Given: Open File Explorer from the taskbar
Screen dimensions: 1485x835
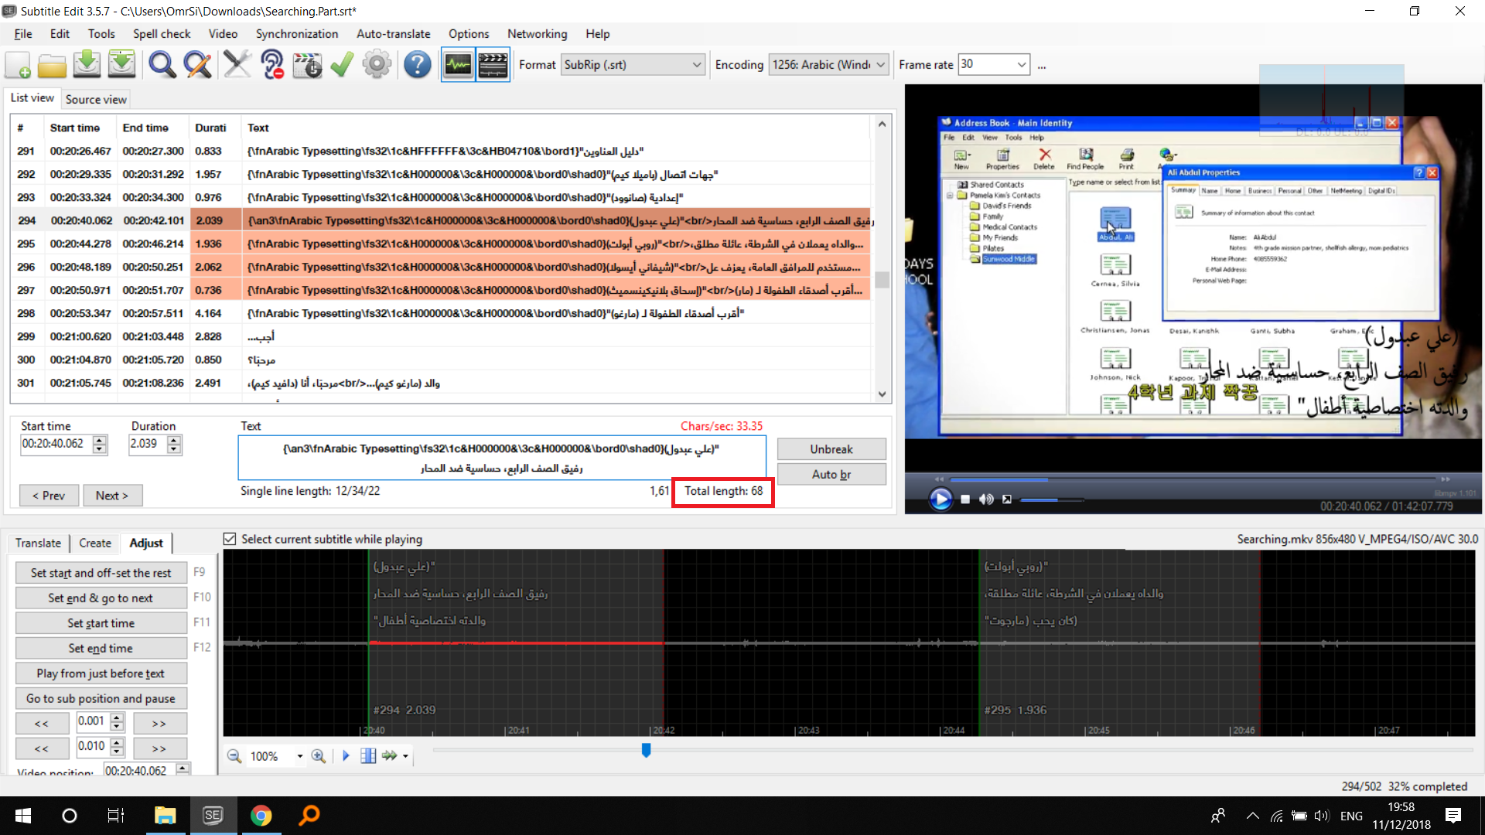Looking at the screenshot, I should (165, 816).
